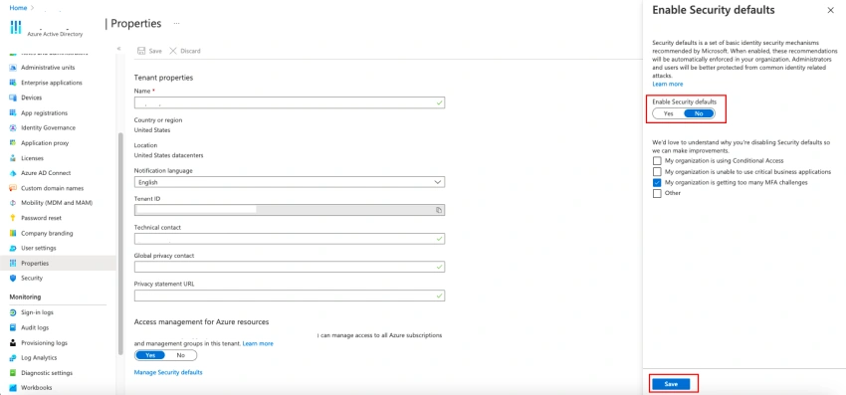
Task: Click the tenant Name input field
Action: click(290, 102)
